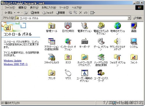Open the タスク scheduled tasks folder

pyautogui.click(x=68, y=57)
